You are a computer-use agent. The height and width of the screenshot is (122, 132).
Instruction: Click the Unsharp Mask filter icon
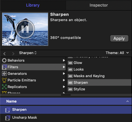click(8, 118)
